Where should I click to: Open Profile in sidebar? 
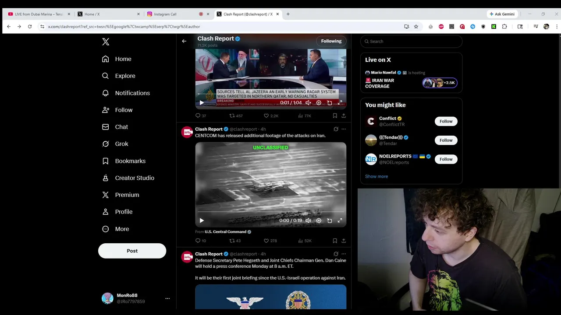click(x=117, y=212)
